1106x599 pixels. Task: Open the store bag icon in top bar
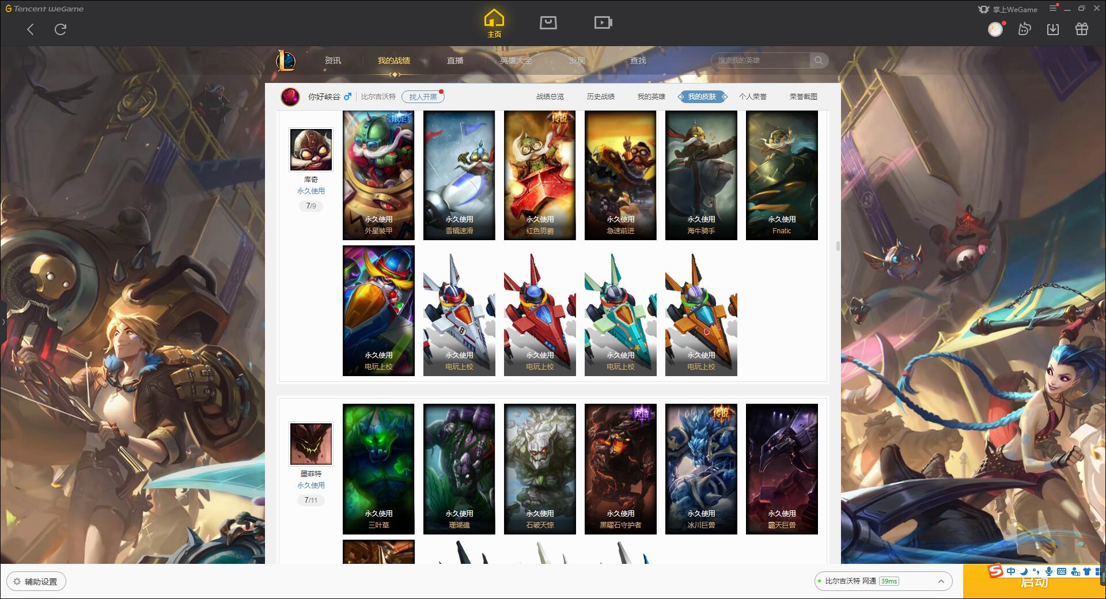click(548, 22)
